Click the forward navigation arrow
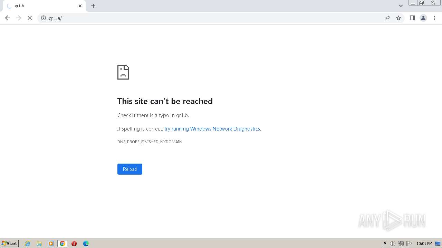The width and height of the screenshot is (442, 248). click(19, 18)
